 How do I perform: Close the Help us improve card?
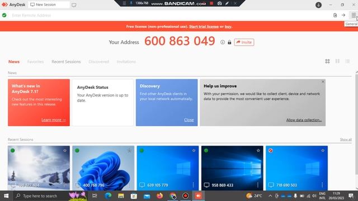[323, 82]
